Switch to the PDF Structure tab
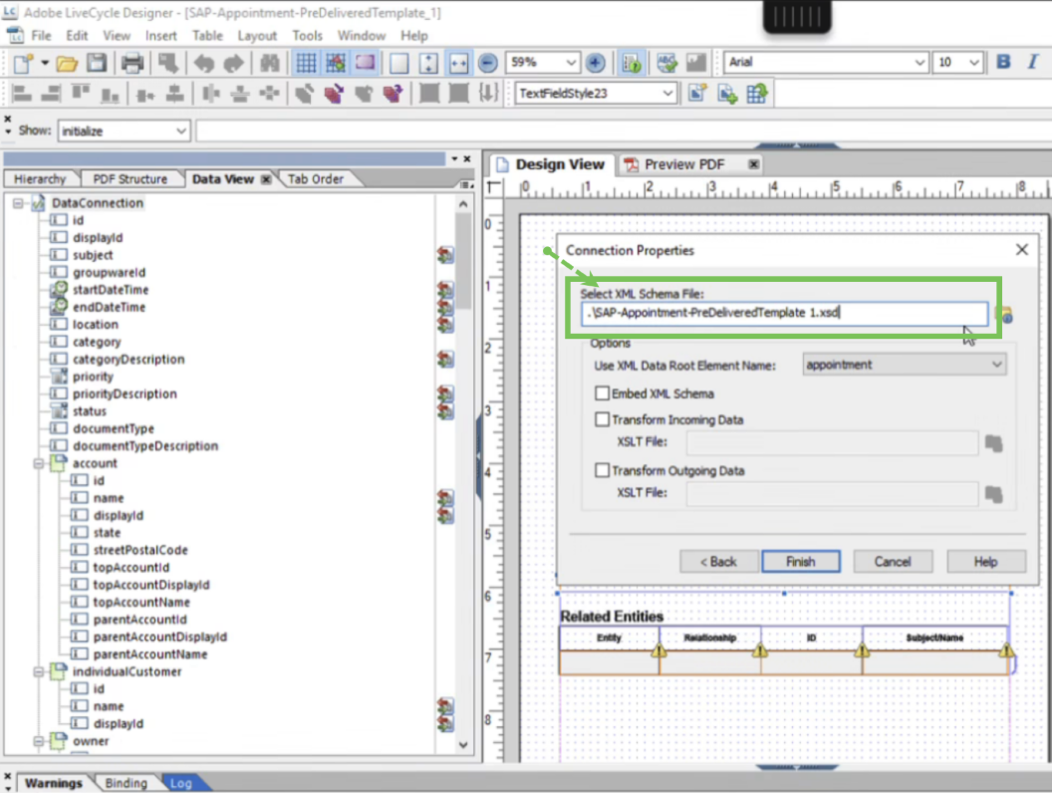The image size is (1052, 793). pyautogui.click(x=131, y=179)
